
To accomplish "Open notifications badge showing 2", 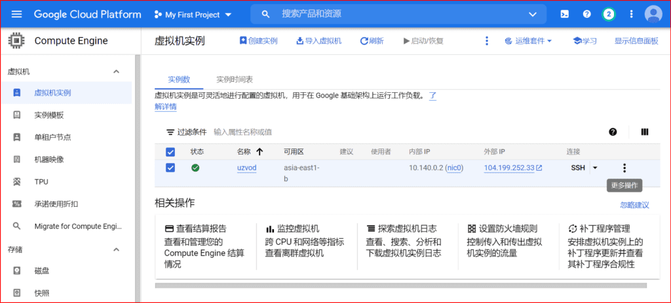I will coord(609,14).
